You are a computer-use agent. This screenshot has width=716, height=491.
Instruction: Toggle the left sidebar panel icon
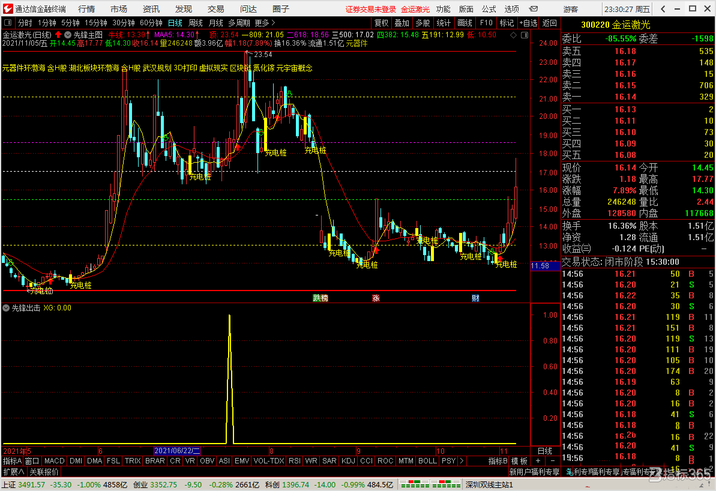(8, 23)
